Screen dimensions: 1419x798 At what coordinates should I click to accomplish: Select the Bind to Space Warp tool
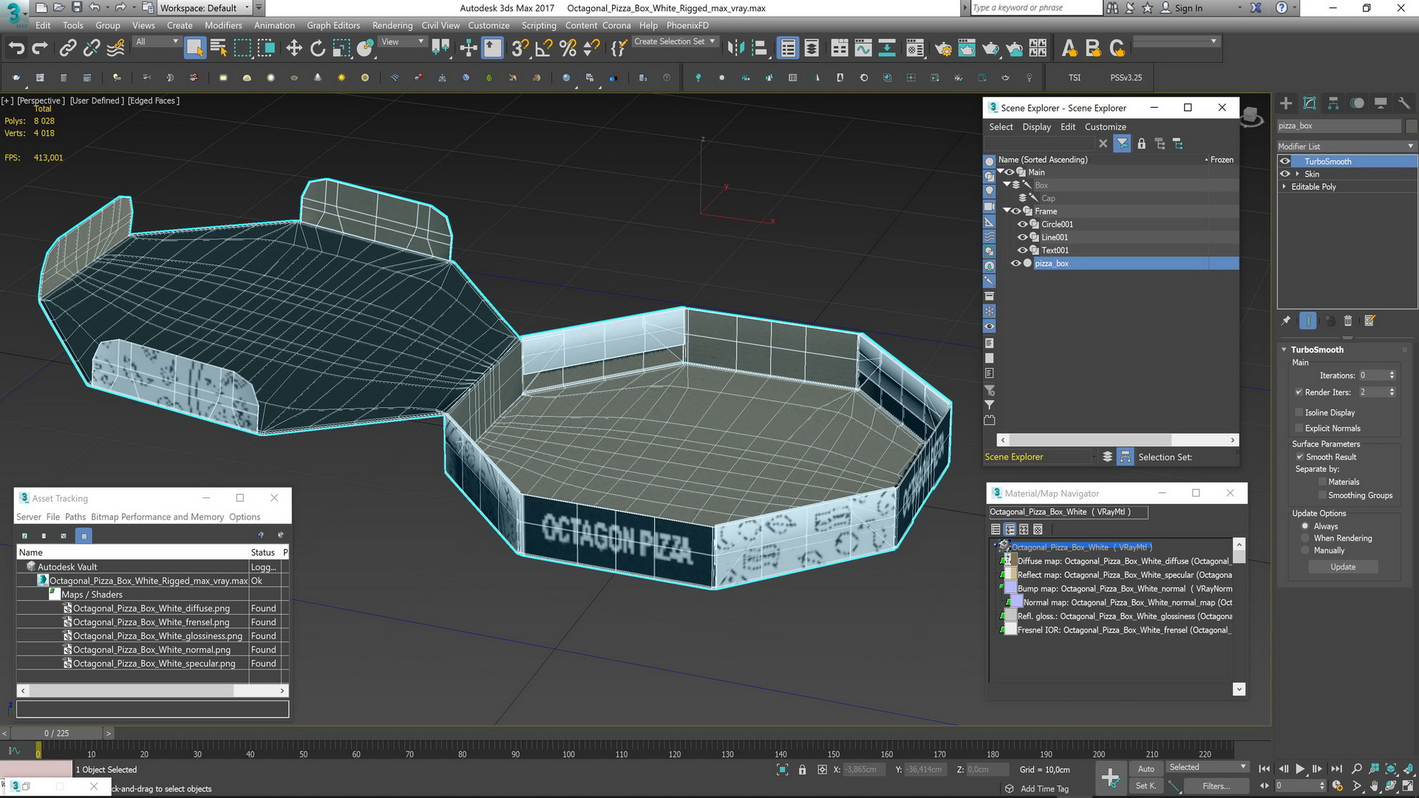pos(116,48)
